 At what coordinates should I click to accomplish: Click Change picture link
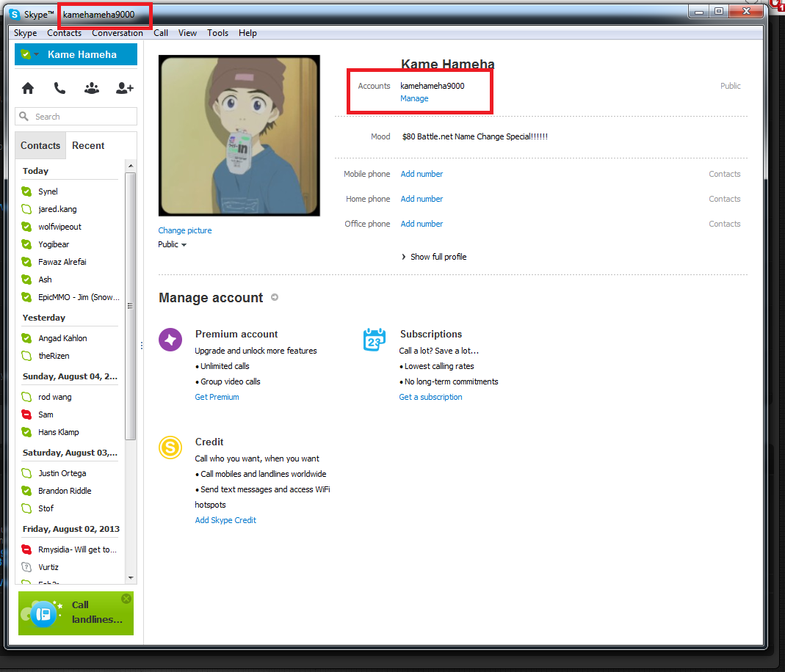pos(185,230)
